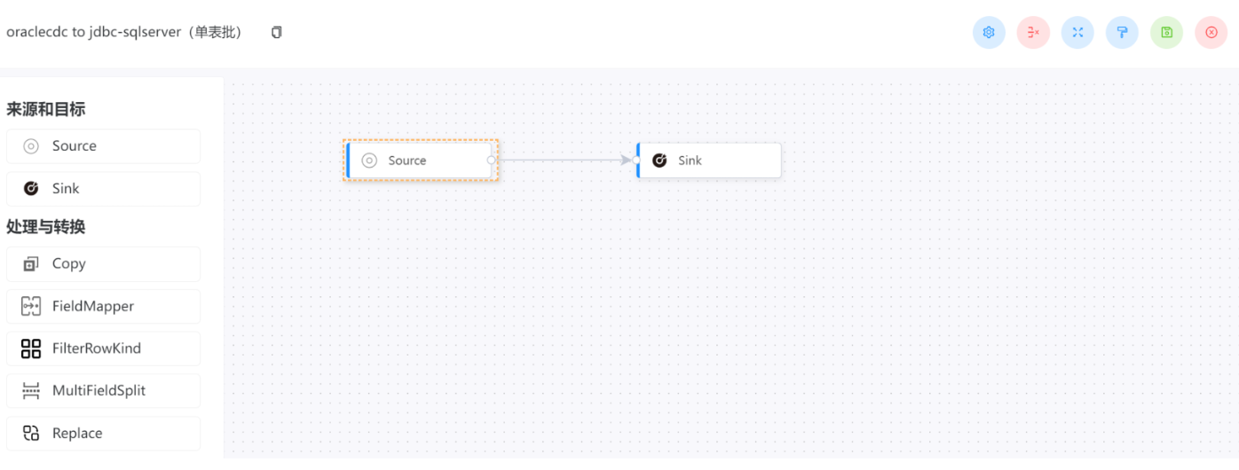Save the job with the floppy disk icon
The image size is (1239, 470).
click(x=1166, y=33)
